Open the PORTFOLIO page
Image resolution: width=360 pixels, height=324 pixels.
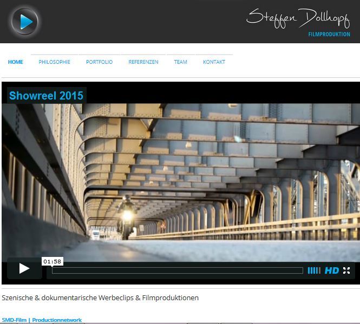99,62
